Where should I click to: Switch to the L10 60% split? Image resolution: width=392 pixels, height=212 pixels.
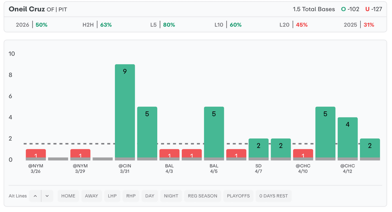pos(228,25)
